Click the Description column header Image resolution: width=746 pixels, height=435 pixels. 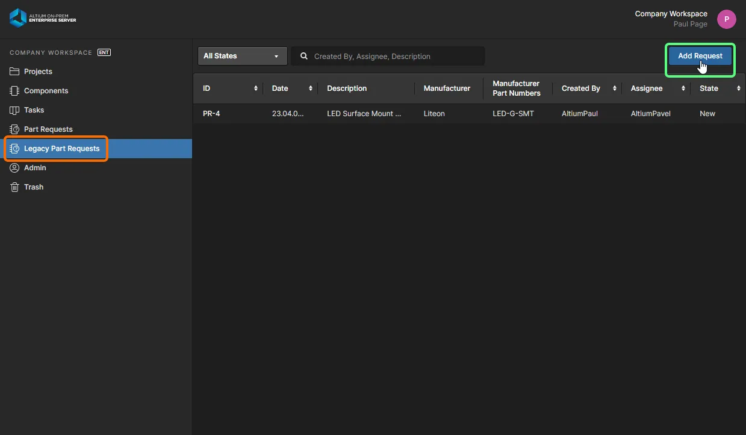(x=347, y=88)
